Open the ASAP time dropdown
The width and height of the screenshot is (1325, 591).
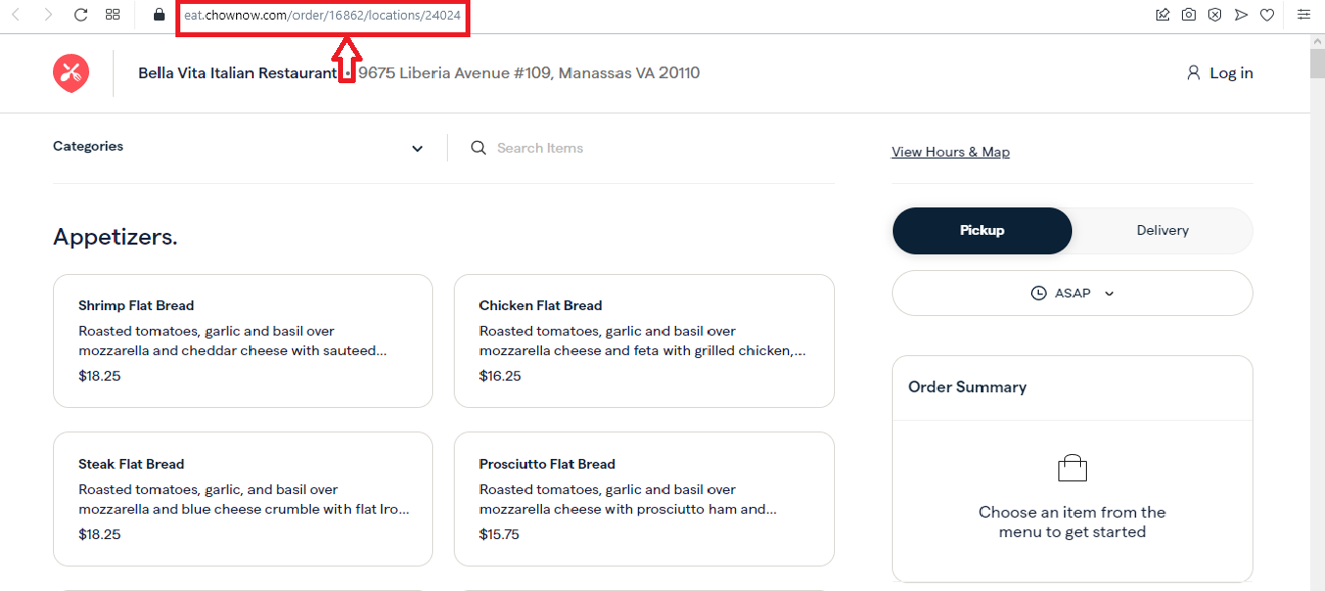(1072, 293)
